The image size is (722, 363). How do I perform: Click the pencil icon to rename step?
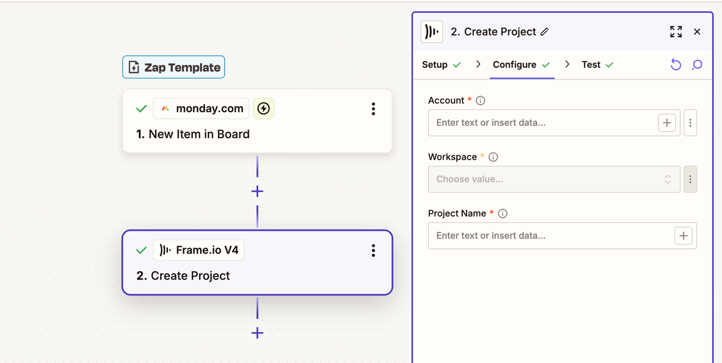click(x=544, y=32)
